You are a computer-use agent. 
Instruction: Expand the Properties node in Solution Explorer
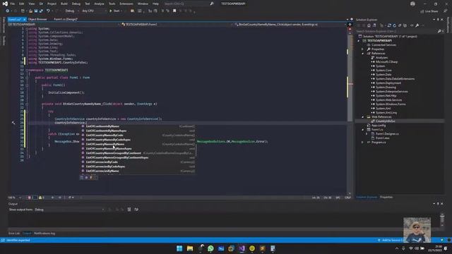click(x=362, y=49)
